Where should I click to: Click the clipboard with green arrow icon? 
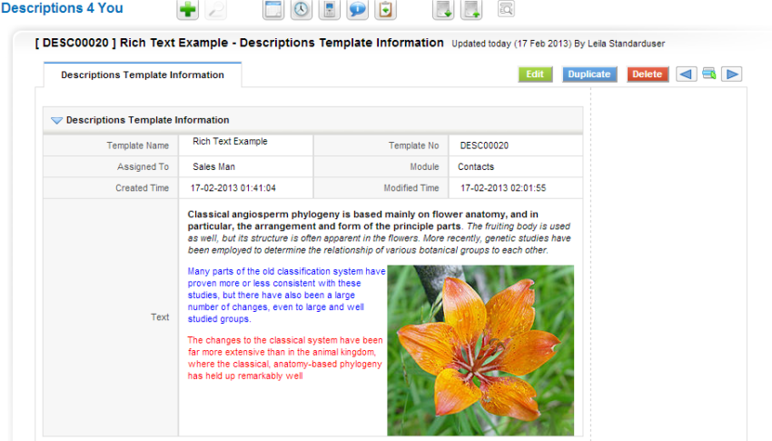pyautogui.click(x=385, y=9)
